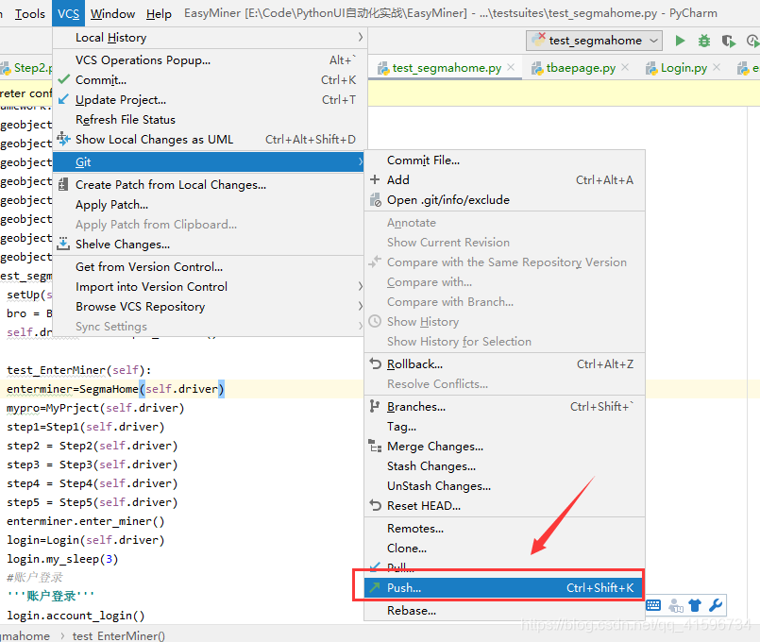
Task: Click the green Push arrow icon
Action: tap(375, 588)
